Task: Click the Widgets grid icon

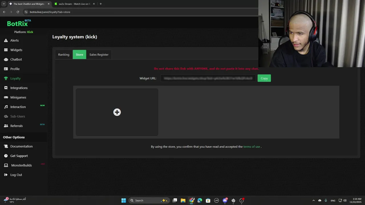Action: pyautogui.click(x=6, y=50)
